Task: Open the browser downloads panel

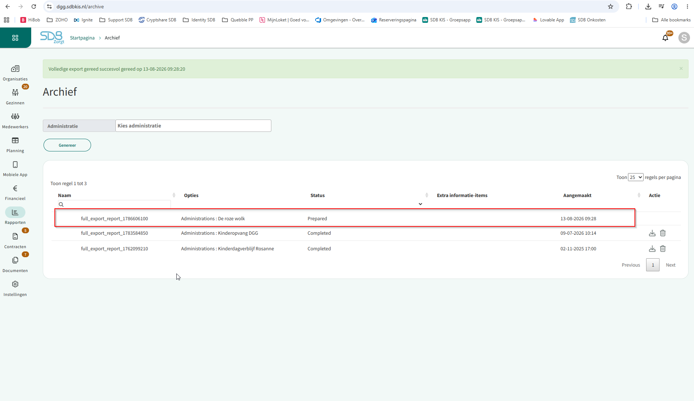Action: coord(648,7)
